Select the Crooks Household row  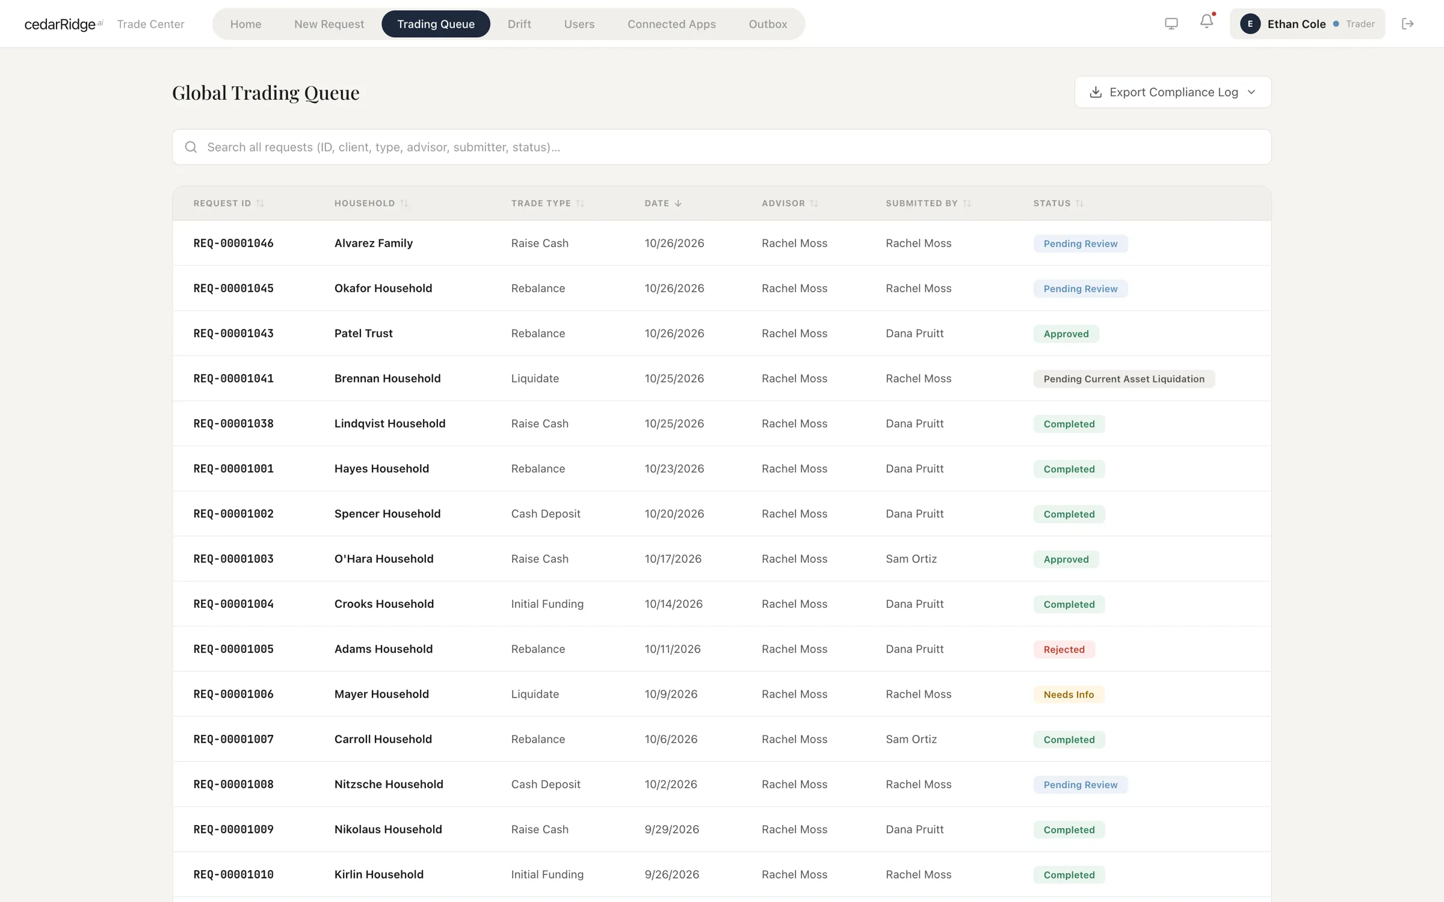click(x=721, y=604)
